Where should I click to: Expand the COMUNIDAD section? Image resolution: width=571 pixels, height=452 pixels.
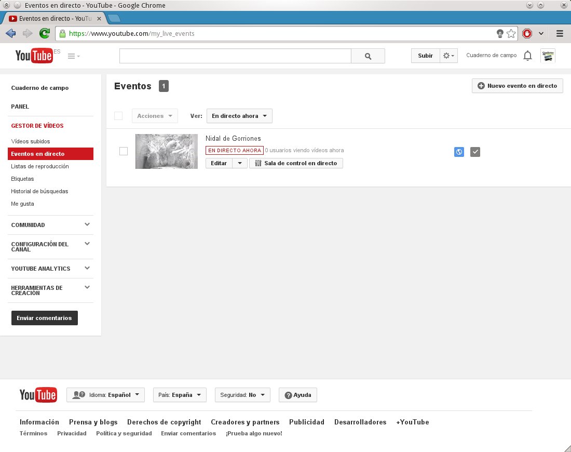(87, 224)
